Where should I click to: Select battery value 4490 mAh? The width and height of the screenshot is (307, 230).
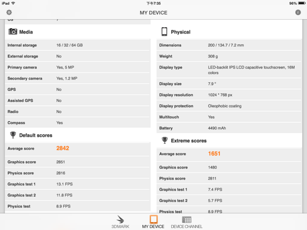[x=217, y=128]
